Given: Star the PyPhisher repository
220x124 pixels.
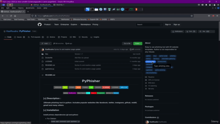Looking at the screenshot, I should (x=205, y=31).
